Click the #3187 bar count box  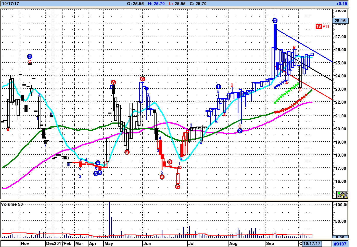[340, 244]
